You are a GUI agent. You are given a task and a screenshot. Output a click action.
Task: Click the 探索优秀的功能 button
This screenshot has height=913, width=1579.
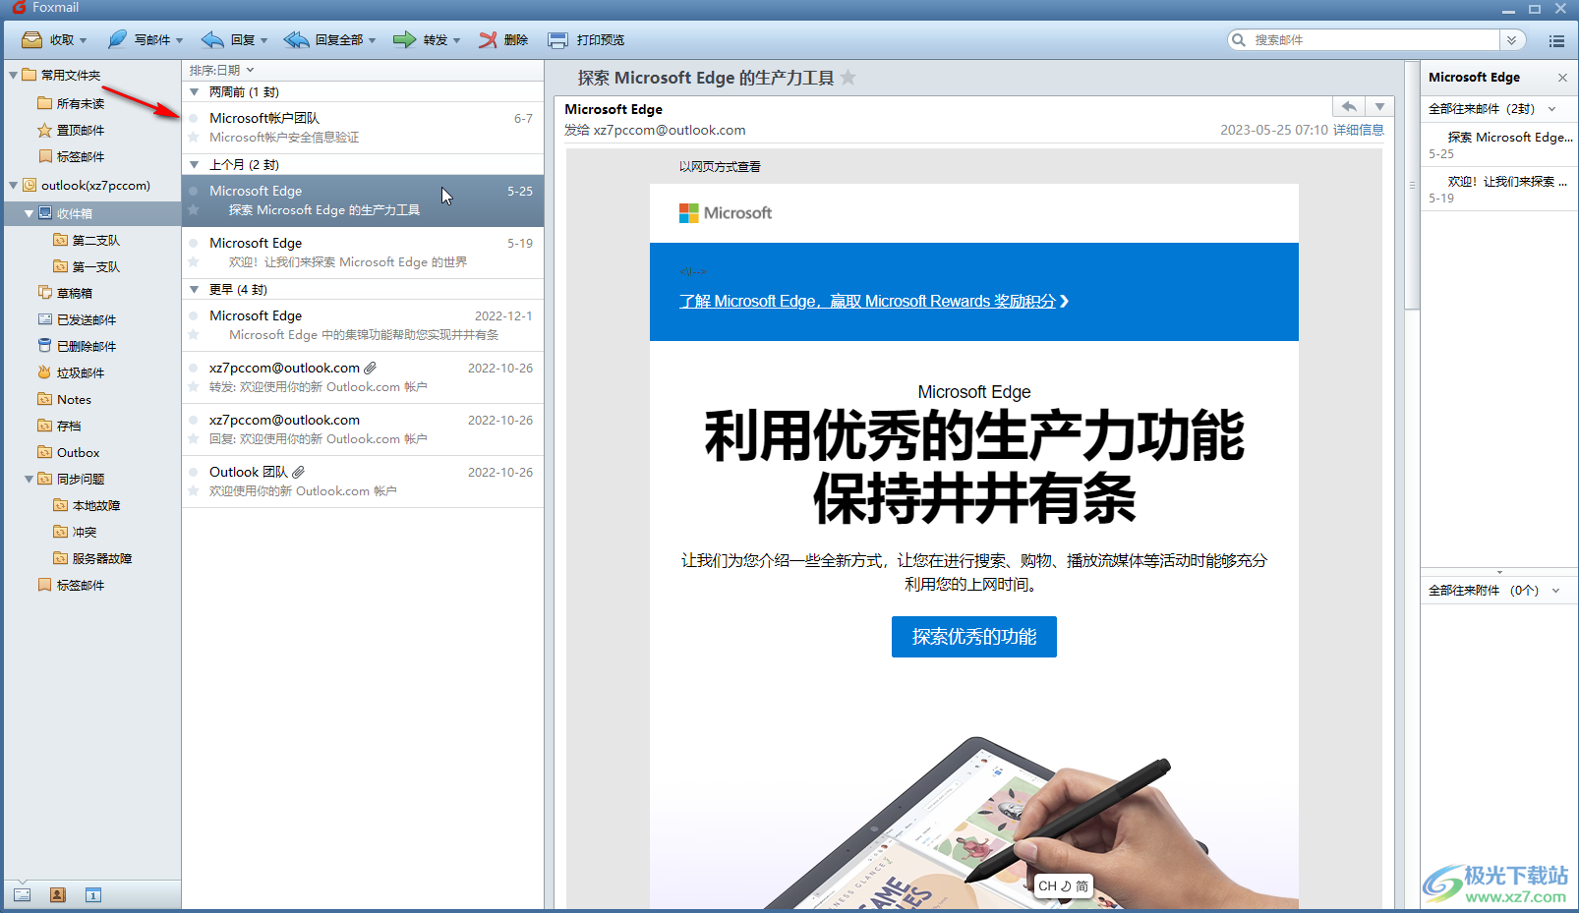click(x=974, y=637)
